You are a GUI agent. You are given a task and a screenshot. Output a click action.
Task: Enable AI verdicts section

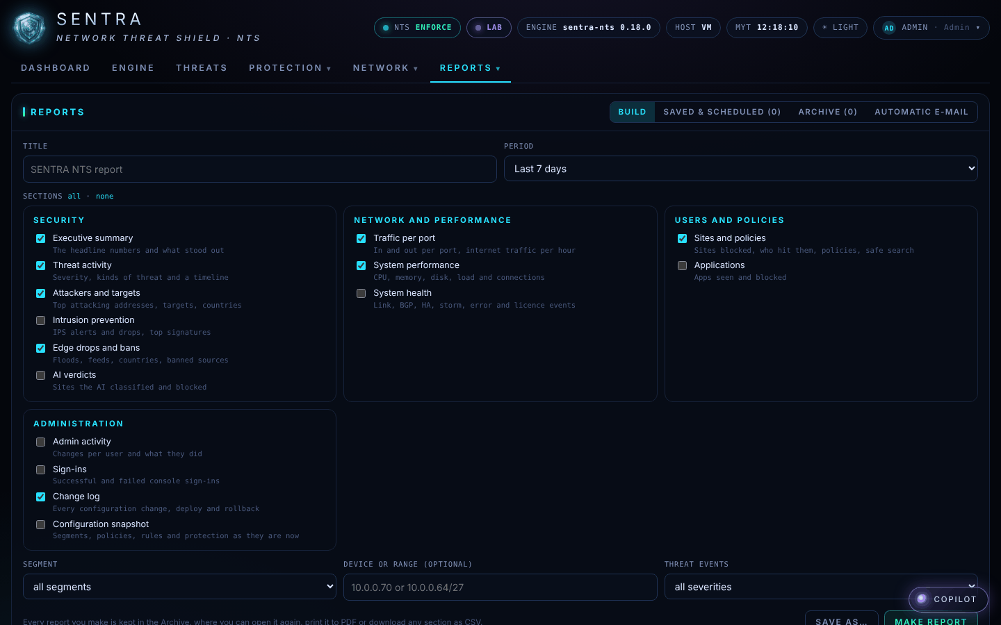pyautogui.click(x=41, y=375)
